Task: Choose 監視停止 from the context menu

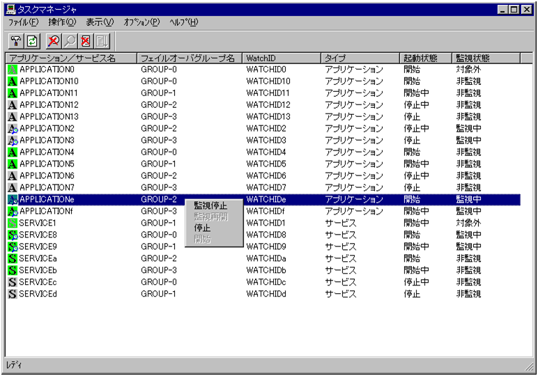Action: pyautogui.click(x=210, y=206)
